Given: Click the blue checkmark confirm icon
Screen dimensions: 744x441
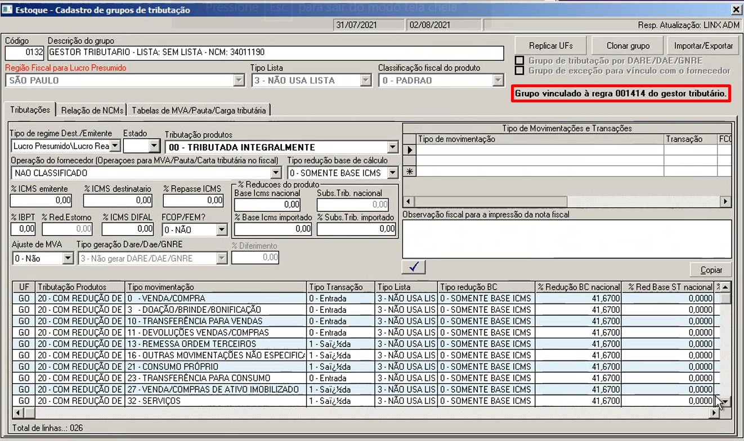Looking at the screenshot, I should click(414, 267).
